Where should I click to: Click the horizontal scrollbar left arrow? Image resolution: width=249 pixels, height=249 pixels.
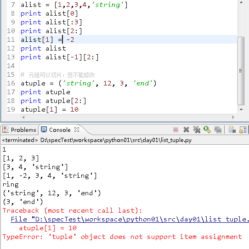tap(23, 118)
